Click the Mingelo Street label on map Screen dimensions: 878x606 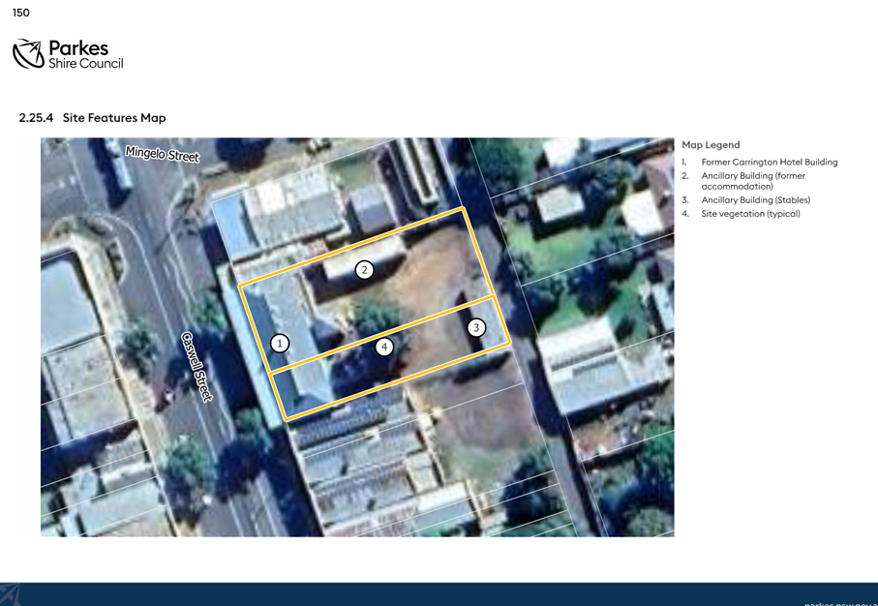[x=163, y=154]
